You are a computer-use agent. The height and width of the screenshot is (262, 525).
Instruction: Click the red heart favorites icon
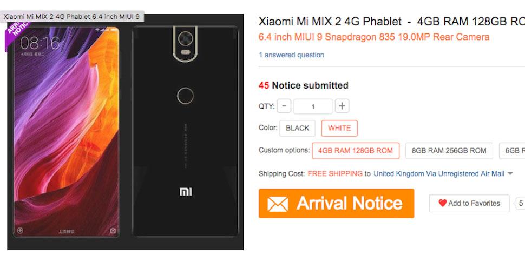(x=443, y=203)
